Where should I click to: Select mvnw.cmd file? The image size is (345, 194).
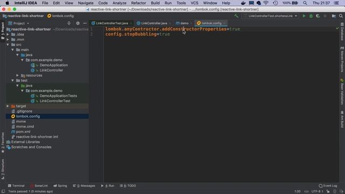[25, 127]
